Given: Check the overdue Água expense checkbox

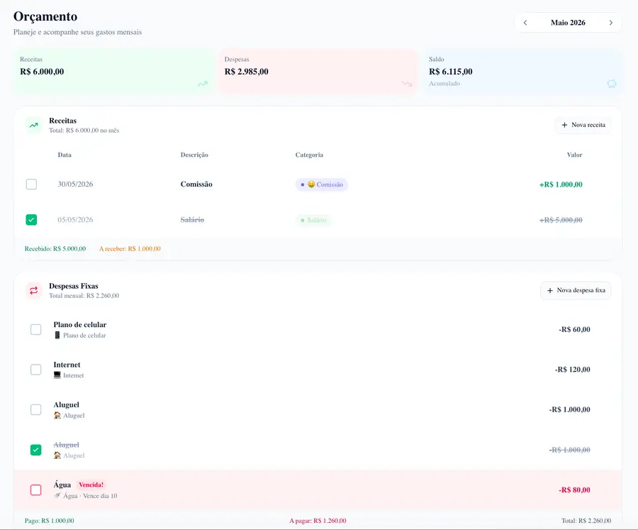Looking at the screenshot, I should pos(36,490).
